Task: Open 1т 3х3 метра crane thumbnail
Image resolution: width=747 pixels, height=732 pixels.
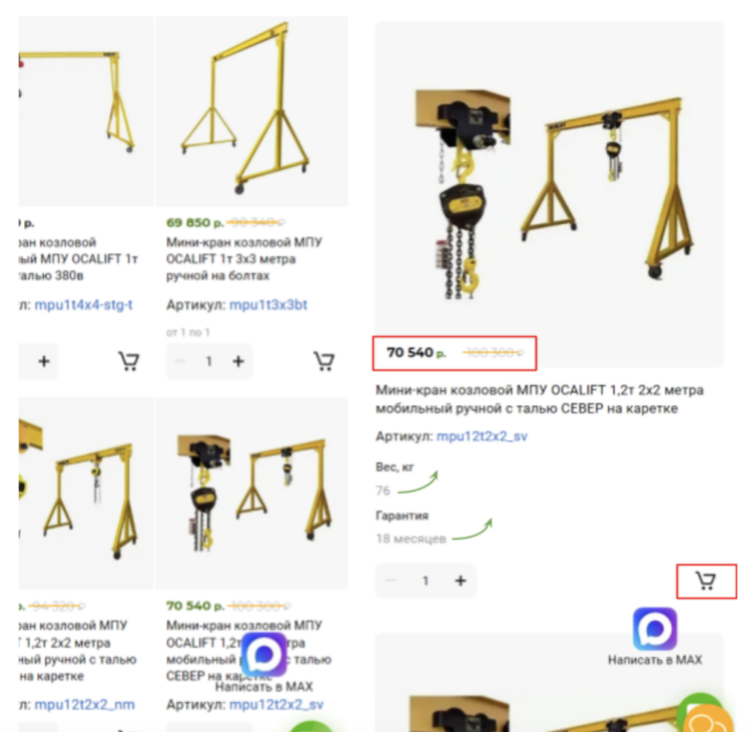Action: [x=252, y=111]
